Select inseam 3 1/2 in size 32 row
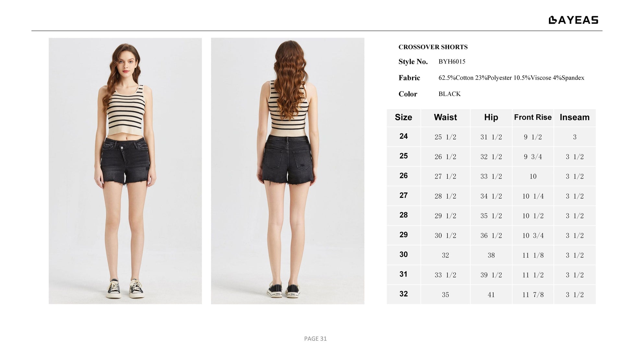Screen dimensions: 631x355 (575, 295)
